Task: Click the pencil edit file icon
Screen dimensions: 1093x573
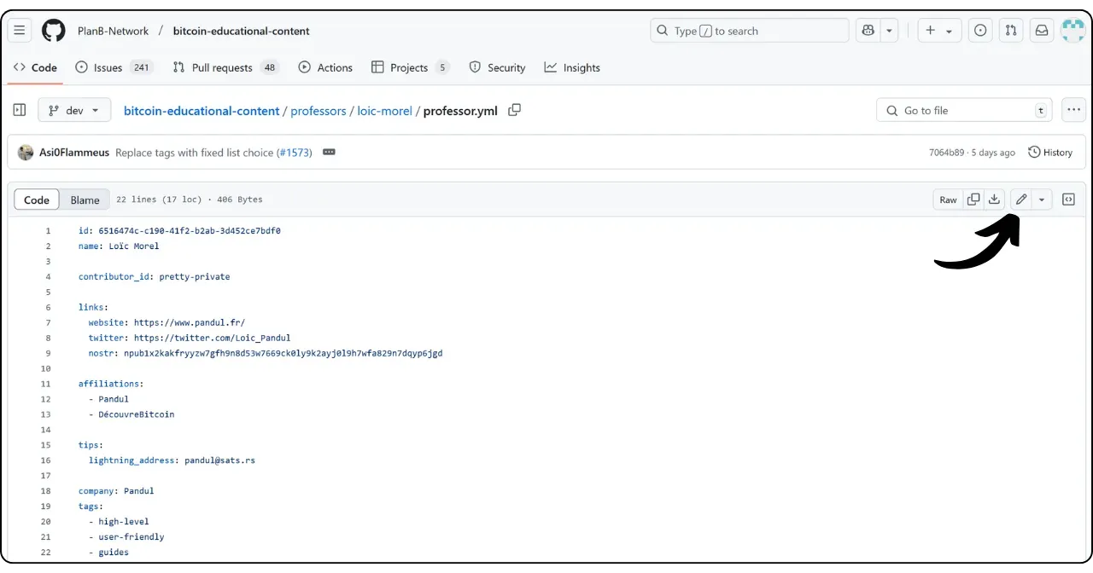Action: pyautogui.click(x=1020, y=200)
